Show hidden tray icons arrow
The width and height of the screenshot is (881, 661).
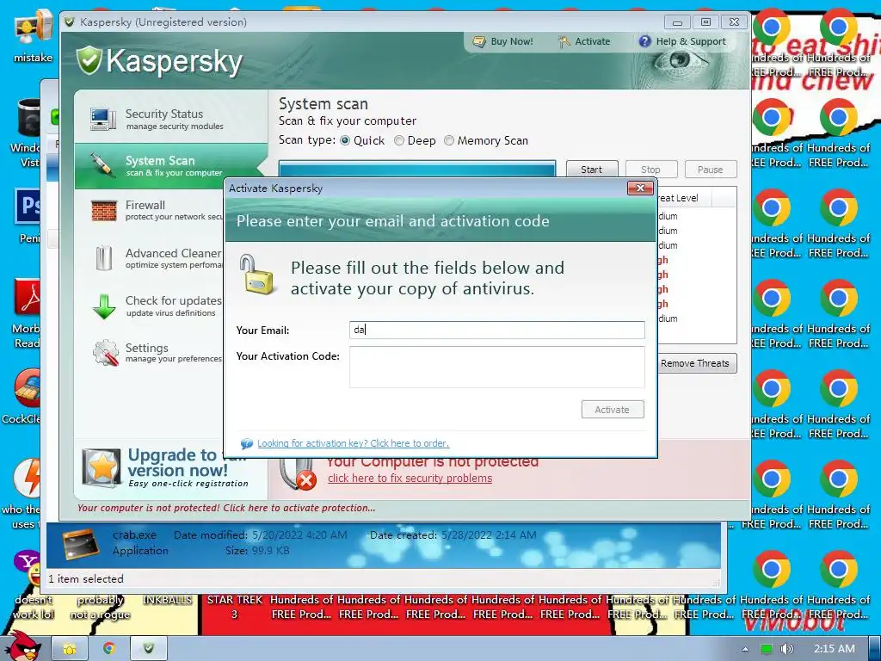coord(745,649)
